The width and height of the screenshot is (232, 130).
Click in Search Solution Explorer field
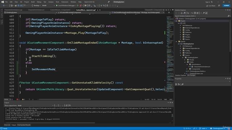point(201,16)
